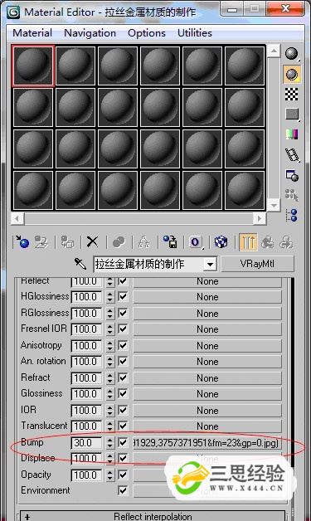This screenshot has height=521, width=311.
Task: Click the Put to Library icon
Action: [x=171, y=242]
